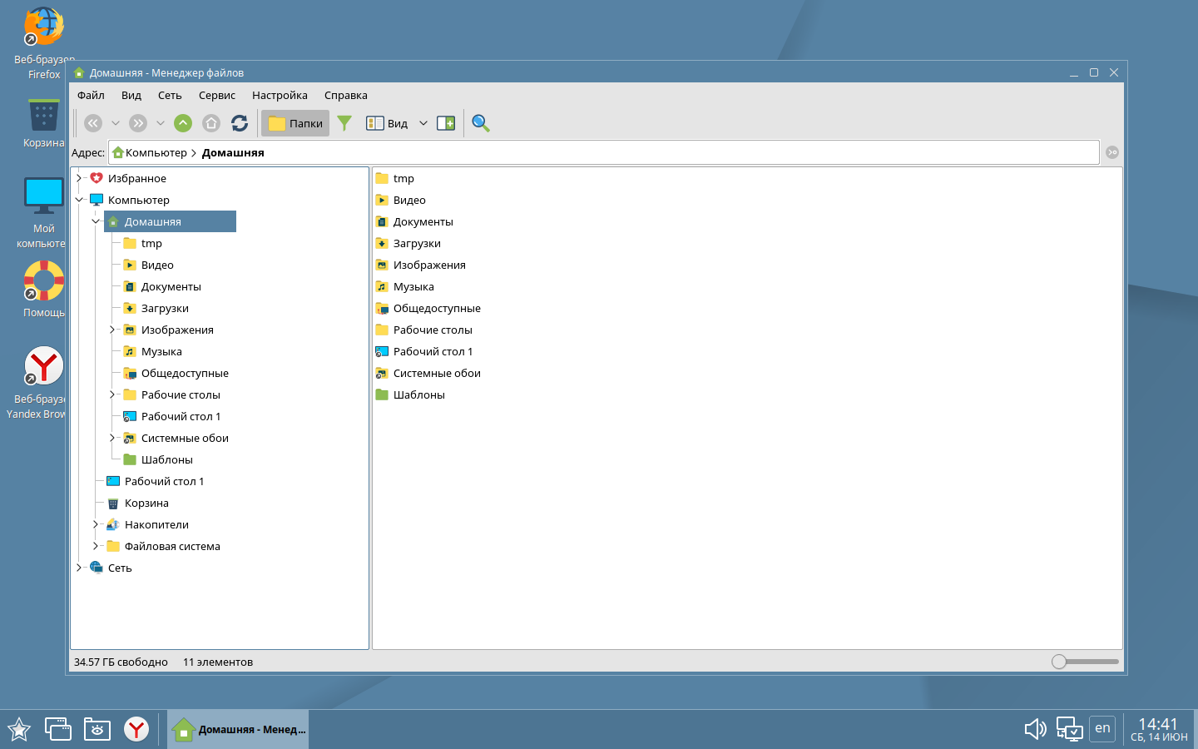Expand the Сеть tree node
The height and width of the screenshot is (749, 1198).
click(79, 568)
